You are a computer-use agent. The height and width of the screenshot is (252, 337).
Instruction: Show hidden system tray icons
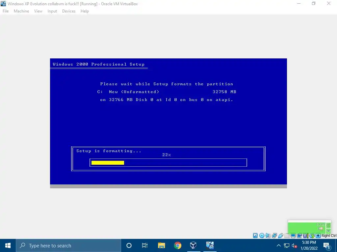point(278,245)
